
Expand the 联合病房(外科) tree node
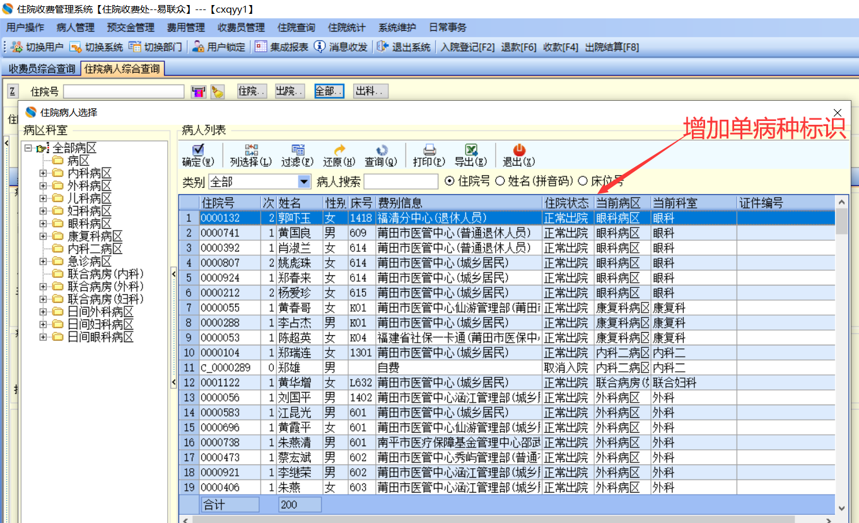tap(43, 287)
